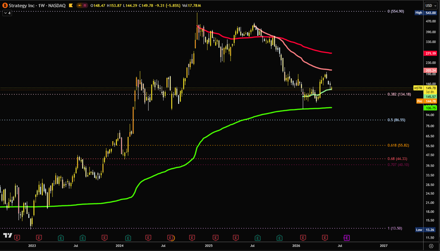
Task: Expand the collapsed indicators legend showing 4
Action: pyautogui.click(x=7, y=13)
